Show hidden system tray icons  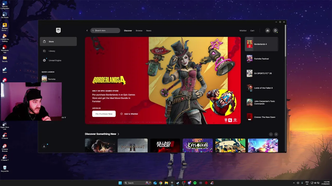click(x=294, y=183)
